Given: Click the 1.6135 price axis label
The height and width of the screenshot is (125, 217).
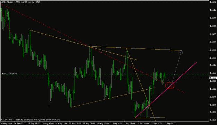Looking at the screenshot, I should (x=213, y=112).
